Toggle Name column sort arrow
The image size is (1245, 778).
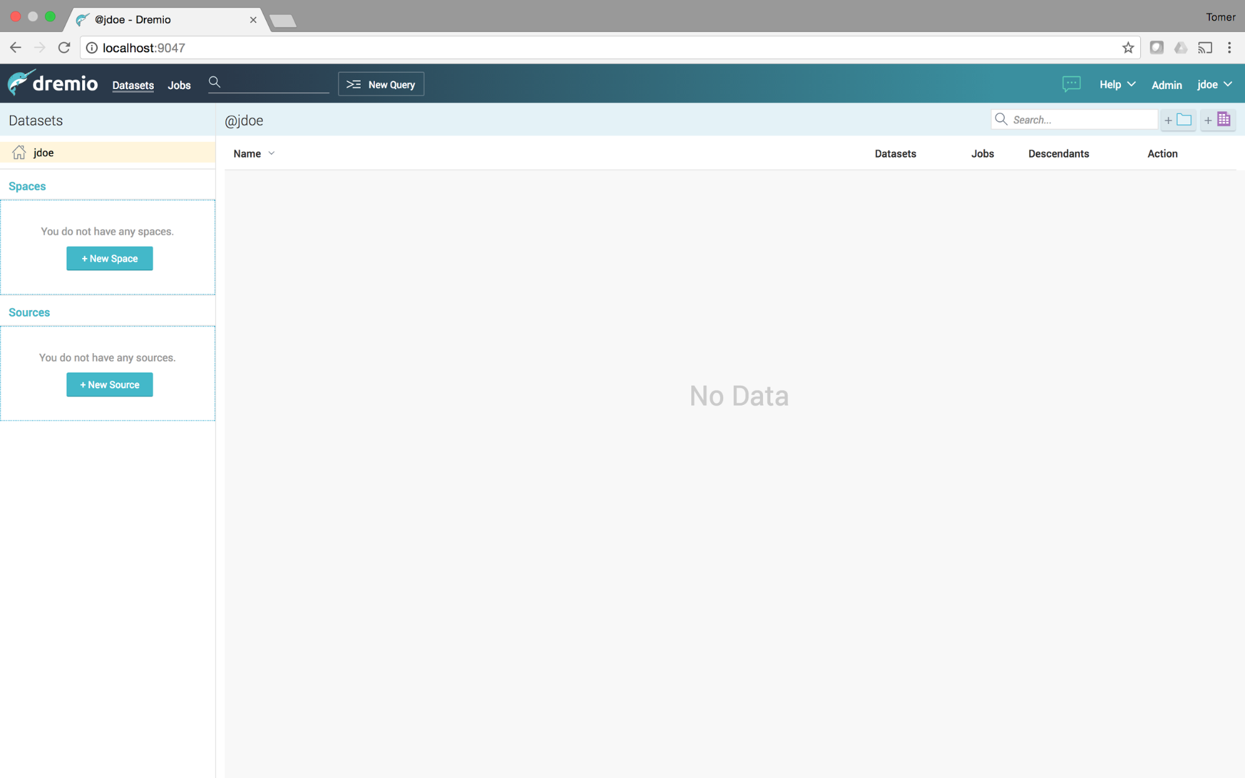point(272,153)
